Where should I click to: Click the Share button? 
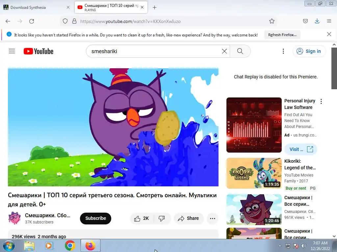click(189, 218)
